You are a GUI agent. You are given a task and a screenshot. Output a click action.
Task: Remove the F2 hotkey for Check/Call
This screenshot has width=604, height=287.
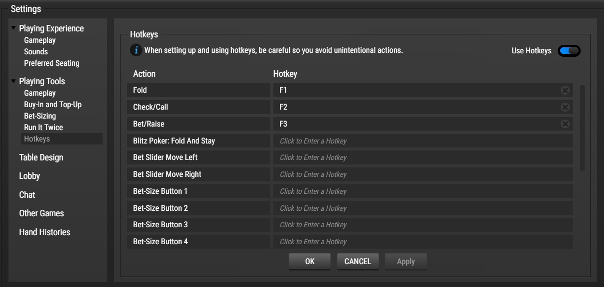coord(565,107)
